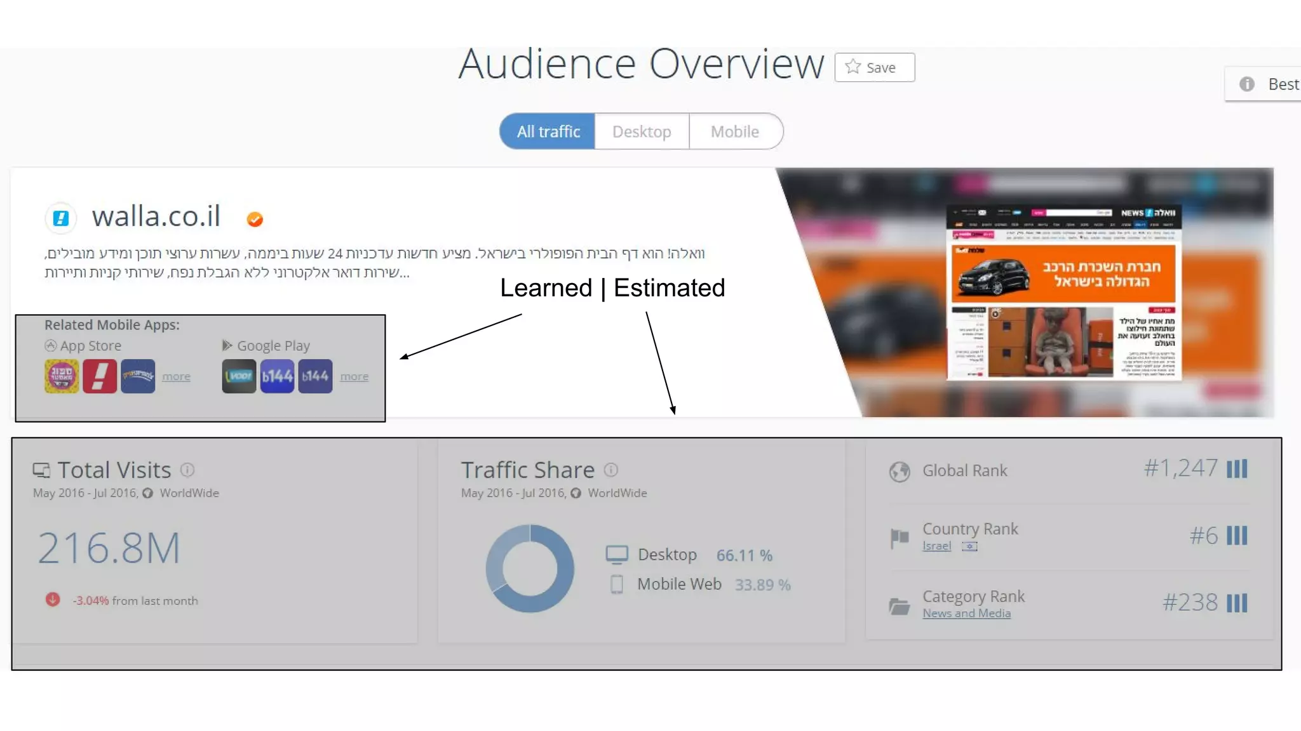Click info icon next to Total Visits
Screen dimensions: 1301x731
tap(187, 470)
